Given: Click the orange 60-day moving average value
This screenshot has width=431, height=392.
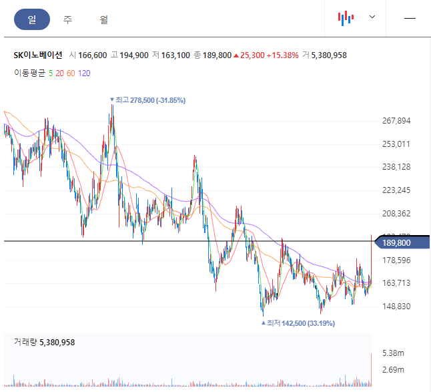Looking at the screenshot, I should click(x=71, y=73).
